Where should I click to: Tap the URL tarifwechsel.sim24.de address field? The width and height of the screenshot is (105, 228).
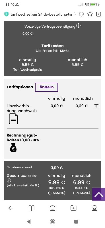click(43, 14)
